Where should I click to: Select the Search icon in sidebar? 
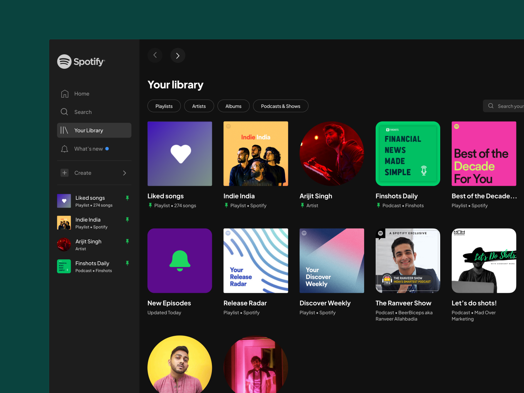pos(64,112)
